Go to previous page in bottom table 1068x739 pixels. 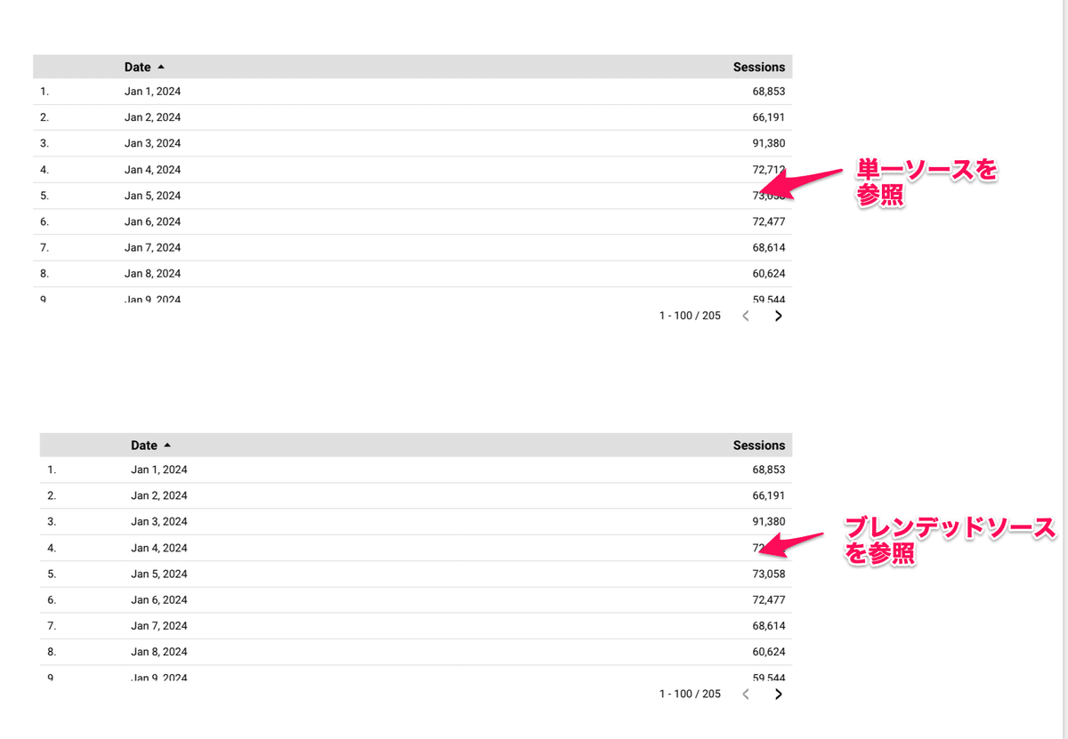[x=746, y=694]
